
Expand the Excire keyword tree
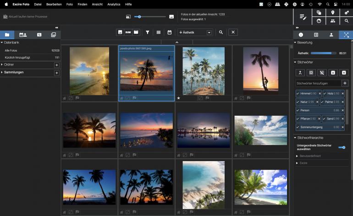[x=297, y=163]
